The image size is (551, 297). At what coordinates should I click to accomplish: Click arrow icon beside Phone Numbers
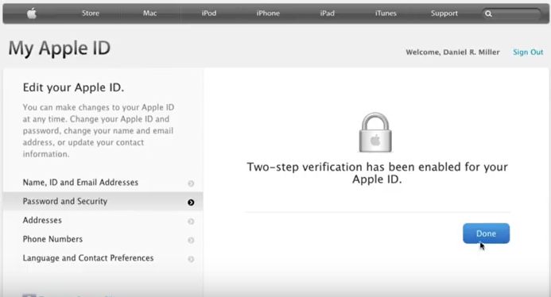(191, 240)
